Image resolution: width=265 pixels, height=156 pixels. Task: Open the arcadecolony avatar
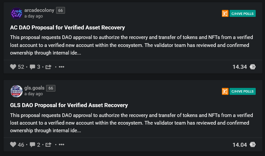(x=17, y=13)
